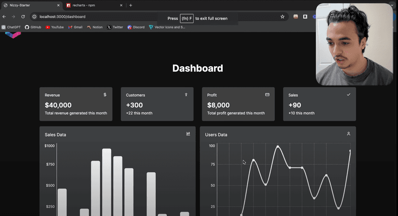Open the Notion bookmark
The width and height of the screenshot is (398, 216).
[95, 27]
